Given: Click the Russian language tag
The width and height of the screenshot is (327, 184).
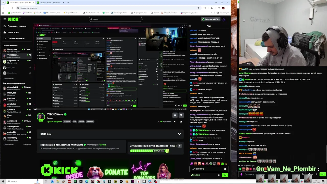Looking at the screenshot, I should point(67,122).
